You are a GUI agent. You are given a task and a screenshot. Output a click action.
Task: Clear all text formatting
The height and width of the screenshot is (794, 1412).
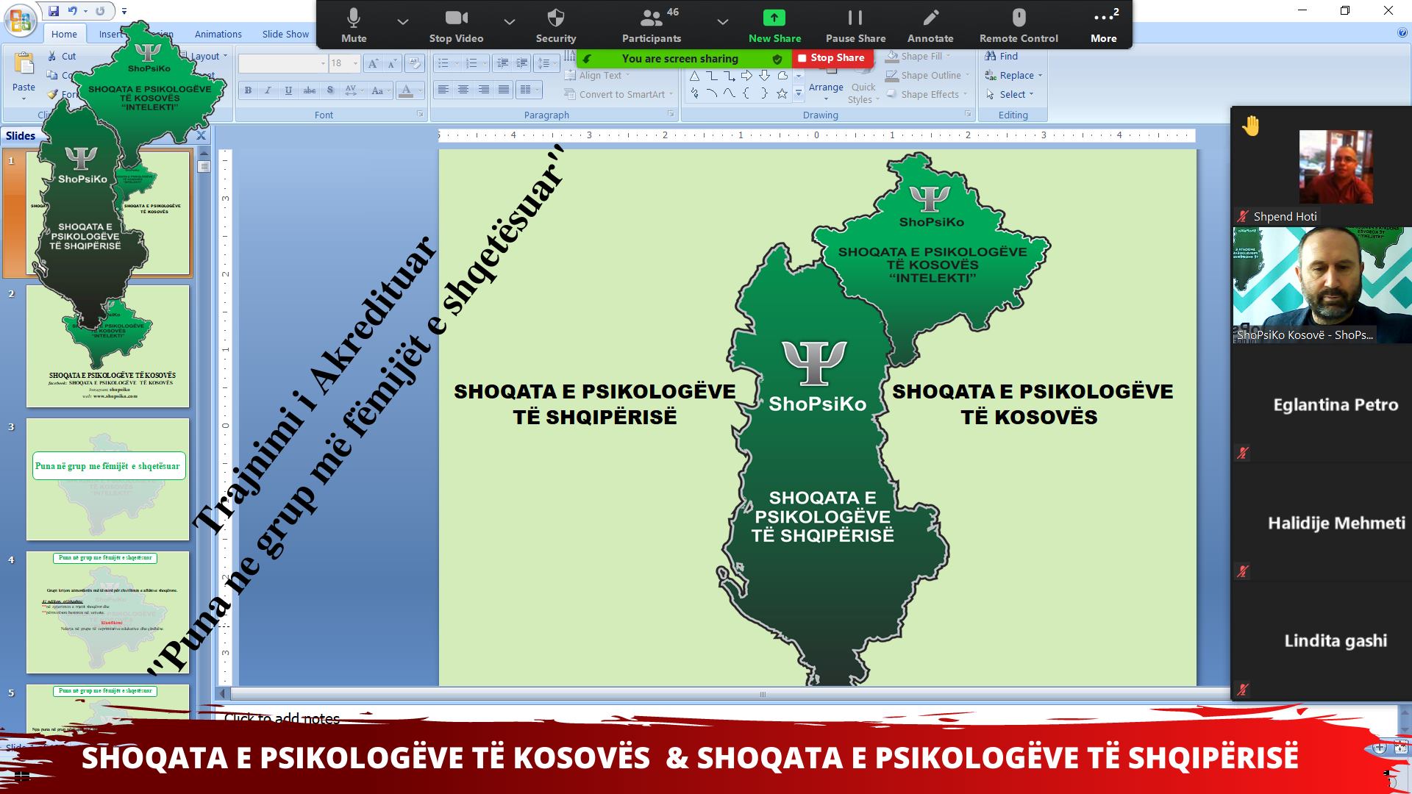pos(415,63)
